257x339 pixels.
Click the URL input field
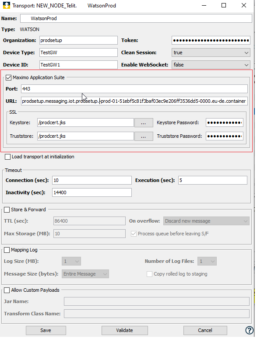click(x=134, y=101)
